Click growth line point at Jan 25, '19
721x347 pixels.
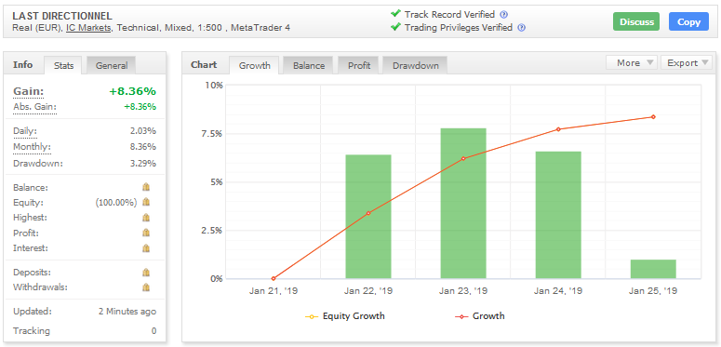(x=653, y=116)
